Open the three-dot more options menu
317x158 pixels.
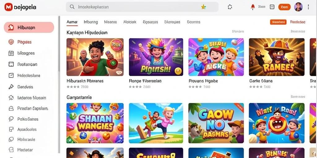click(x=308, y=7)
